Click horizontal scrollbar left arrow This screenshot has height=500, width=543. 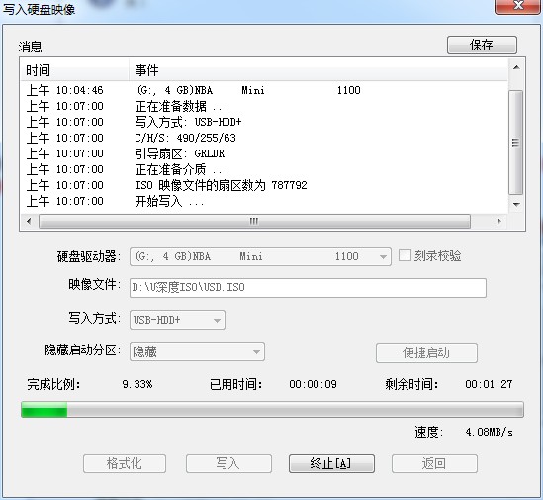click(x=29, y=221)
